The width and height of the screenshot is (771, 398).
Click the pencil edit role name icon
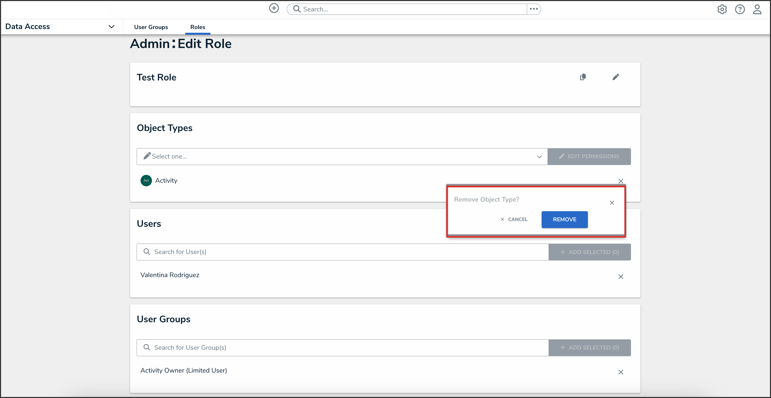[x=615, y=77]
